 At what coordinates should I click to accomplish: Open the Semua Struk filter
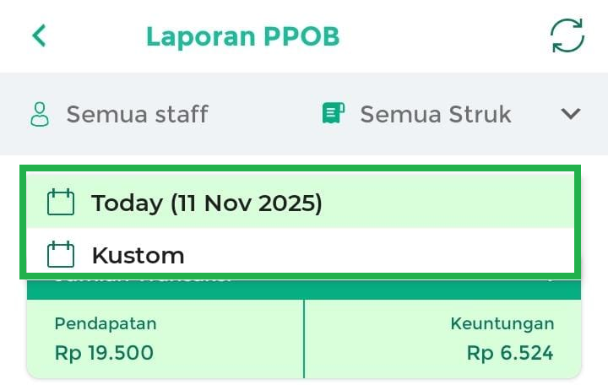point(435,114)
